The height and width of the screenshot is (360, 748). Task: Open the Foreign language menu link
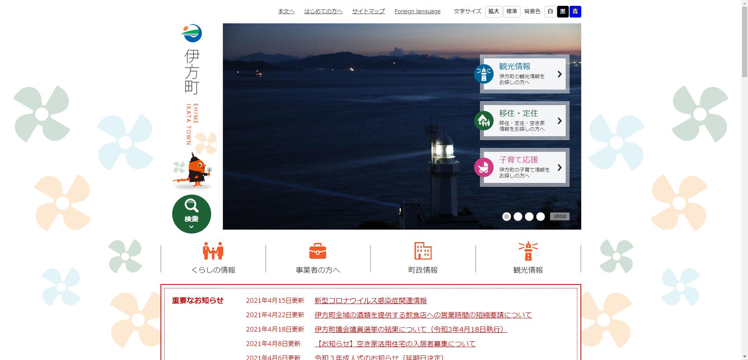pos(417,11)
